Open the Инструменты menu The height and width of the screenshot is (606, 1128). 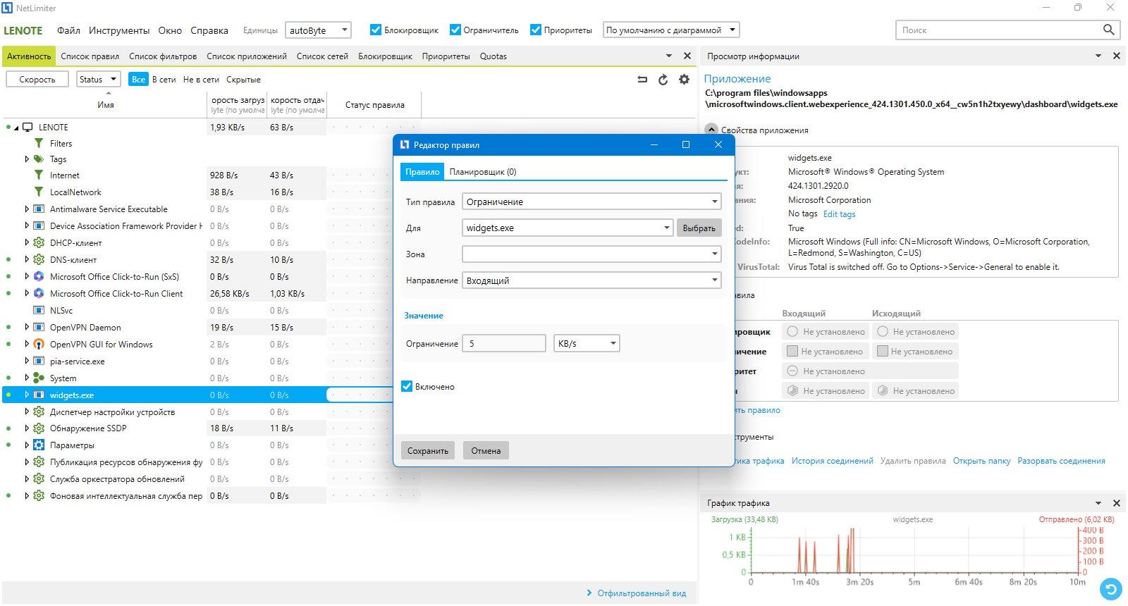tap(119, 30)
